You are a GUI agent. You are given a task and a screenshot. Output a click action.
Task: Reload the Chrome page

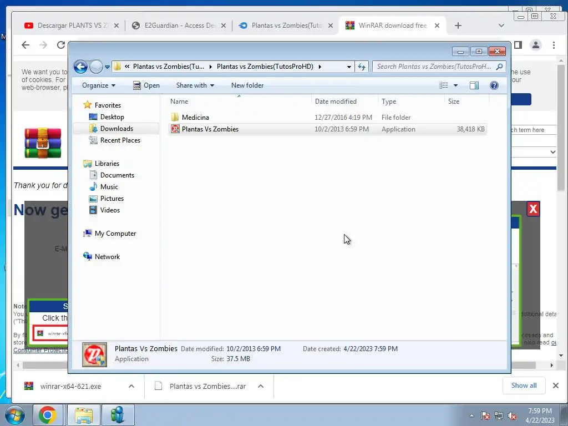(x=61, y=45)
